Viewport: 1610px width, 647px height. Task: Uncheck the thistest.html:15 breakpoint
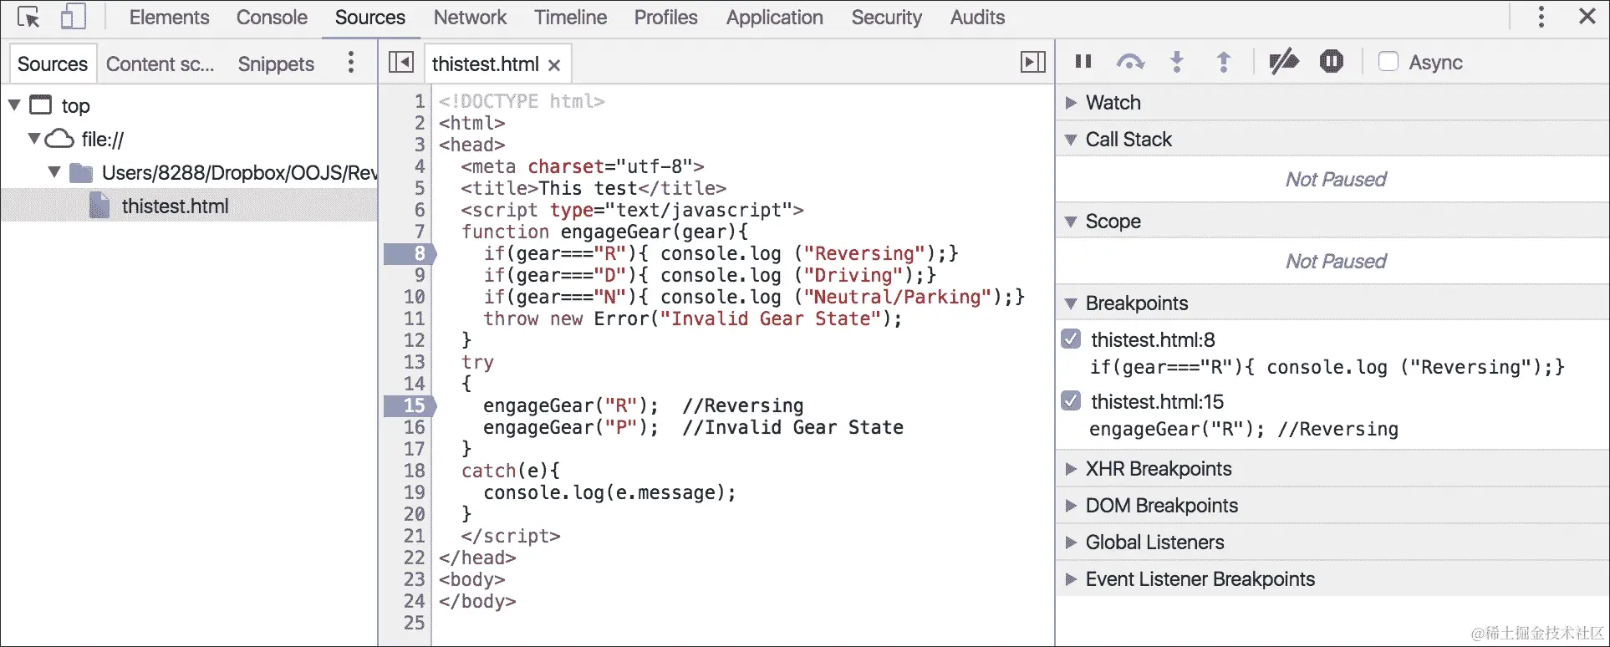1071,401
